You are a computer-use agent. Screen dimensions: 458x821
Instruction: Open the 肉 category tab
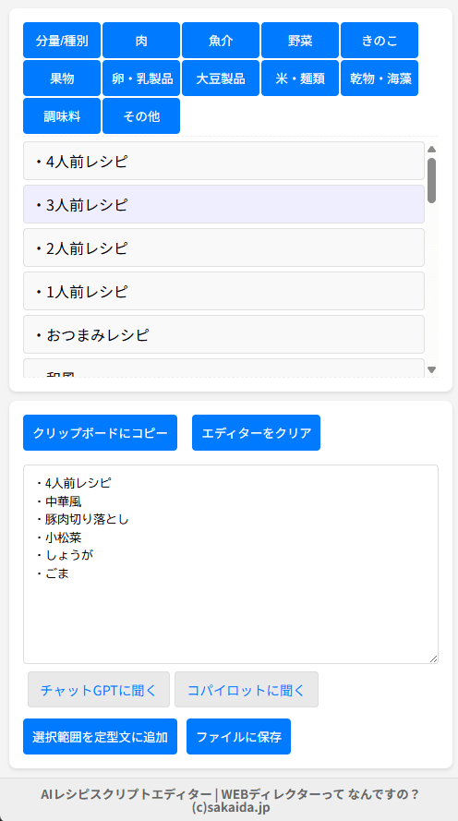tap(141, 41)
